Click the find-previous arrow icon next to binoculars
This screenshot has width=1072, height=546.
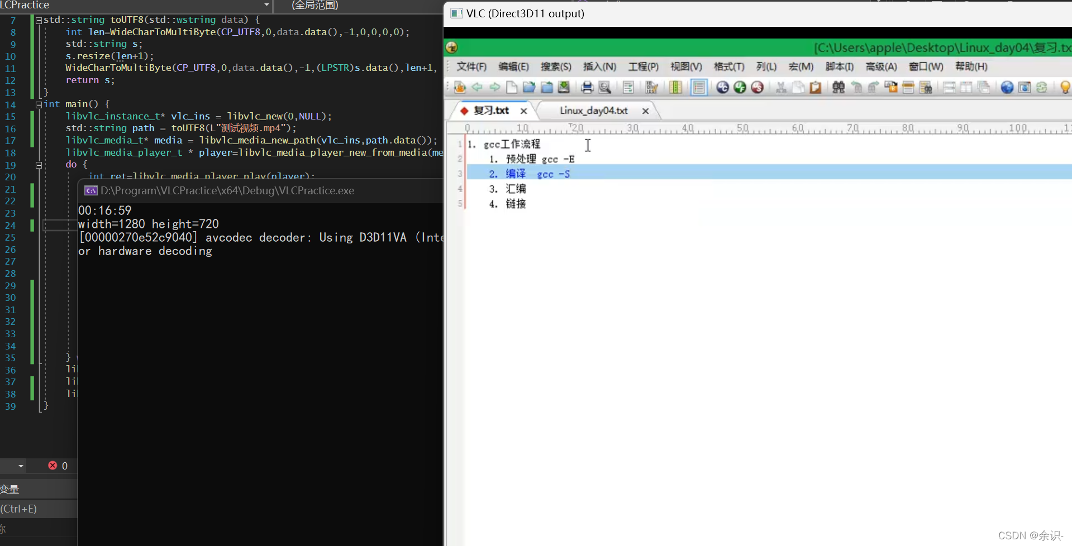[856, 87]
